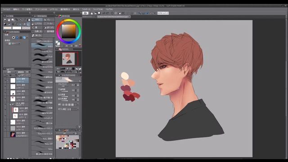Click the Navigator zoom in icon

pyautogui.click(x=70, y=69)
